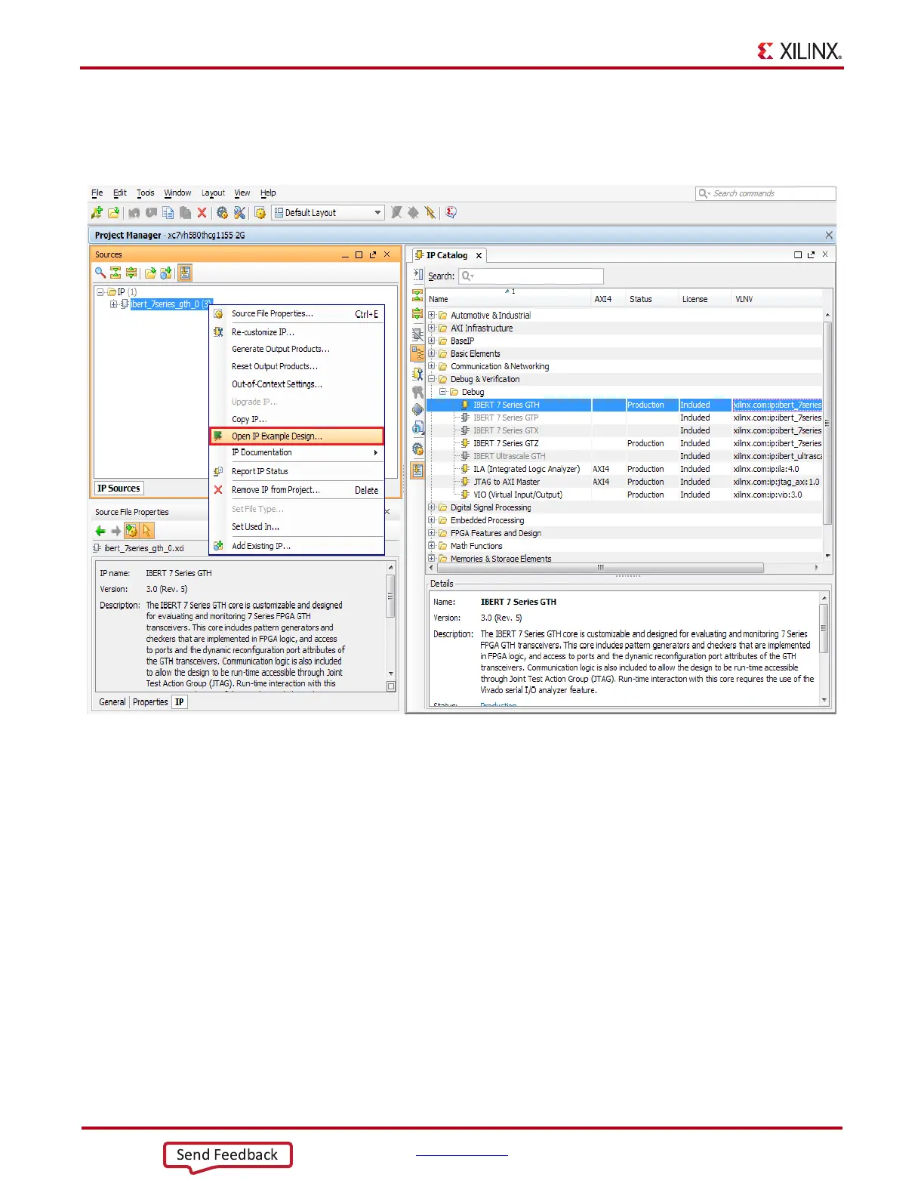Click the paste icon in main toolbar
The width and height of the screenshot is (924, 1196).
[185, 213]
